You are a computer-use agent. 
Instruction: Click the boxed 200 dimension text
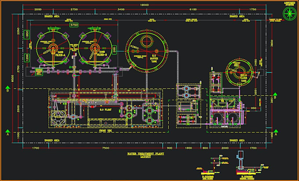pyautogui.click(x=114, y=50)
